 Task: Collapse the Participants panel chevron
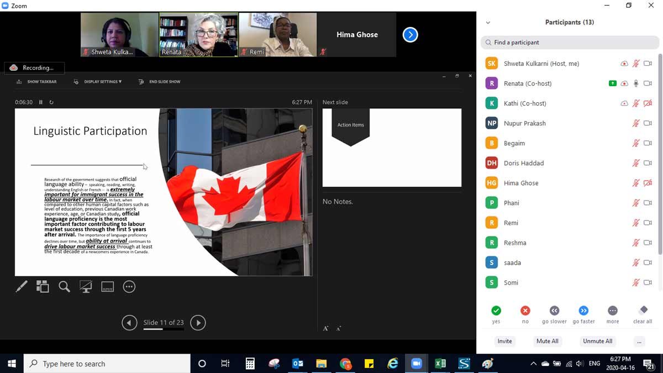(x=488, y=23)
